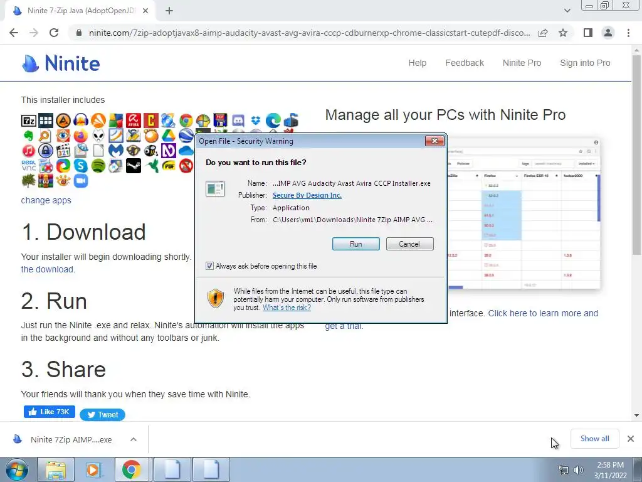Uncheck Always ask before opening this file
Screen dimensions: 642x482
(x=209, y=266)
